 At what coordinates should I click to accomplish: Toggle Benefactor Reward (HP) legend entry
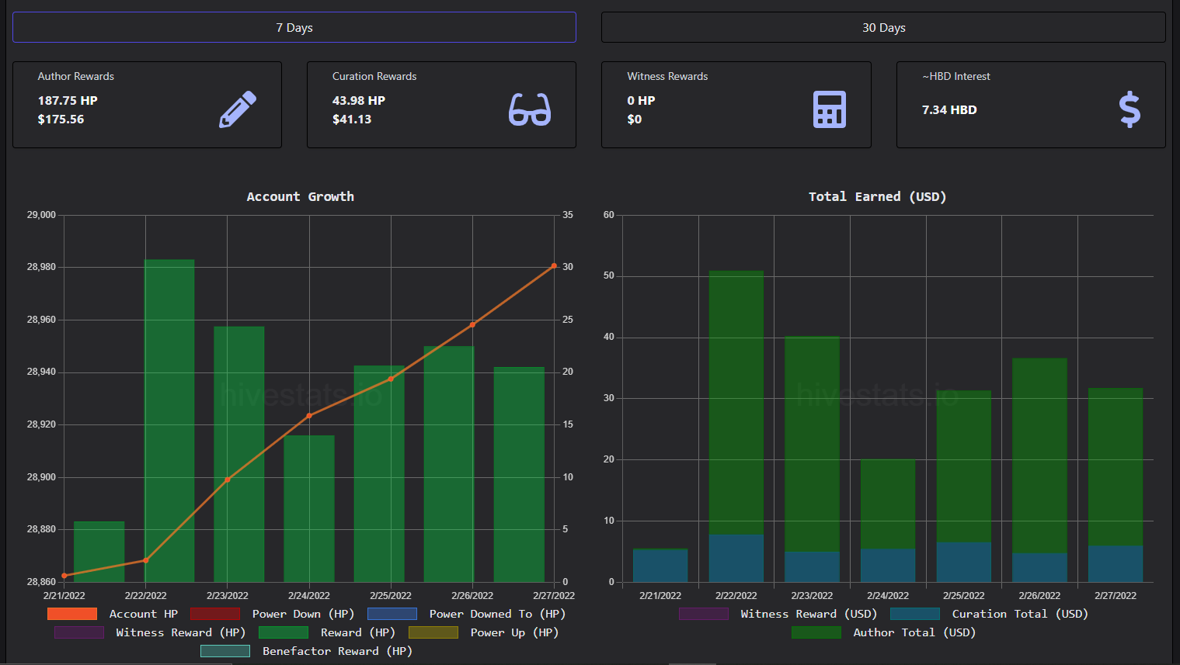306,651
